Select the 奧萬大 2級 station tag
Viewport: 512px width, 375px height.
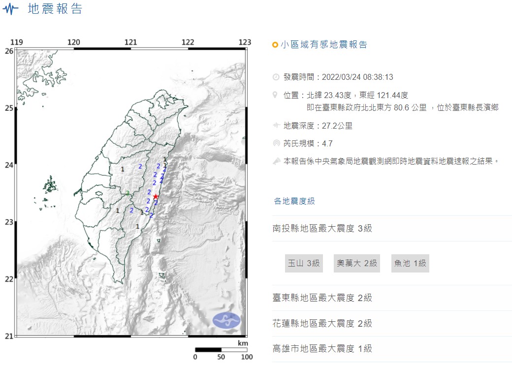click(357, 263)
